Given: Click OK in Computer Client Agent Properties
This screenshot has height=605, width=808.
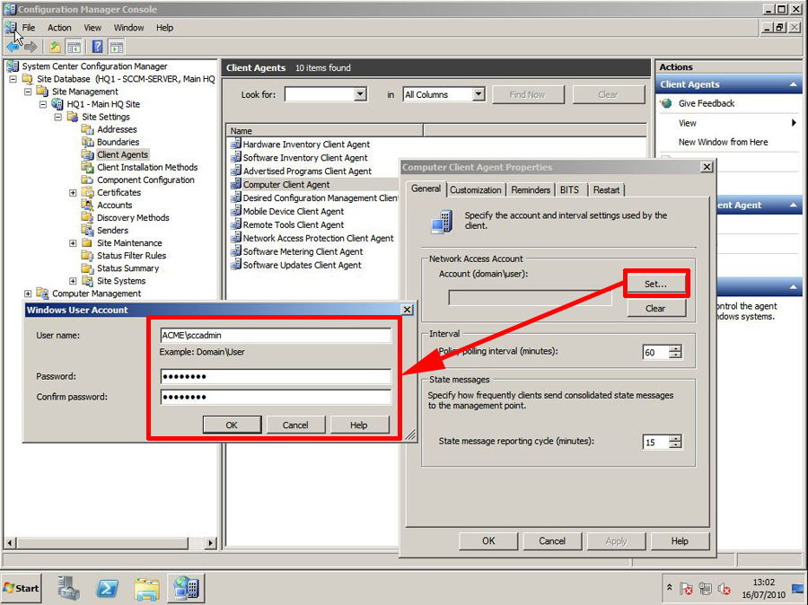Looking at the screenshot, I should [488, 540].
